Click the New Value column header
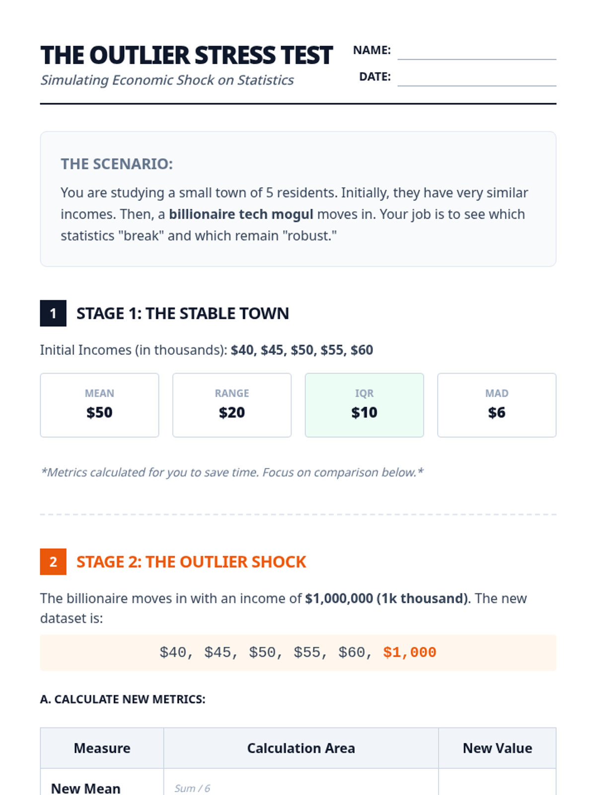Viewport: 596px width, 795px height. click(497, 748)
